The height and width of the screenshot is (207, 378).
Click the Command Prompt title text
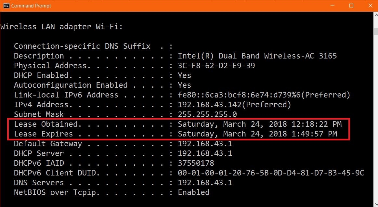click(31, 6)
